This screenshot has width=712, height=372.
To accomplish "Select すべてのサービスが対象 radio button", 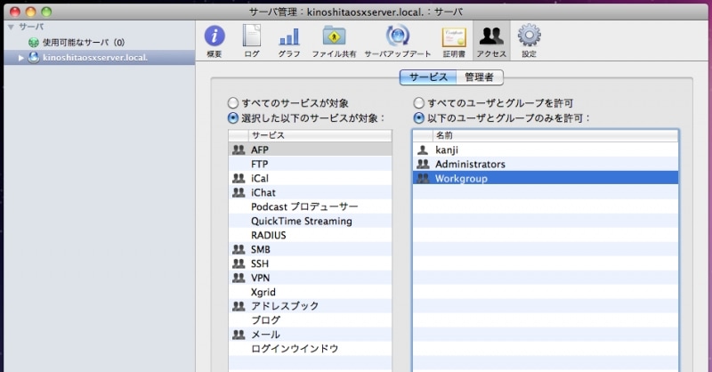I will click(x=233, y=103).
